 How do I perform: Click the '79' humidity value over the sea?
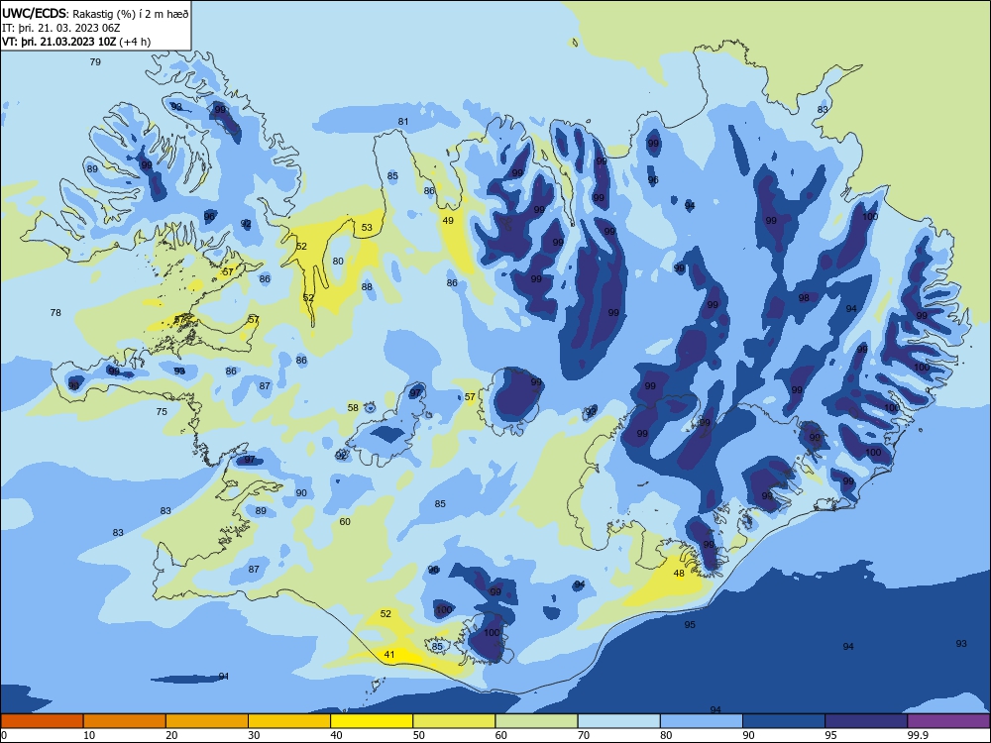[x=95, y=61]
